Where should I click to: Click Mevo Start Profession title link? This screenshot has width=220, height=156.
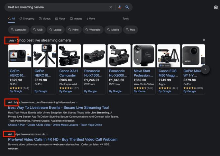(x=143, y=73)
